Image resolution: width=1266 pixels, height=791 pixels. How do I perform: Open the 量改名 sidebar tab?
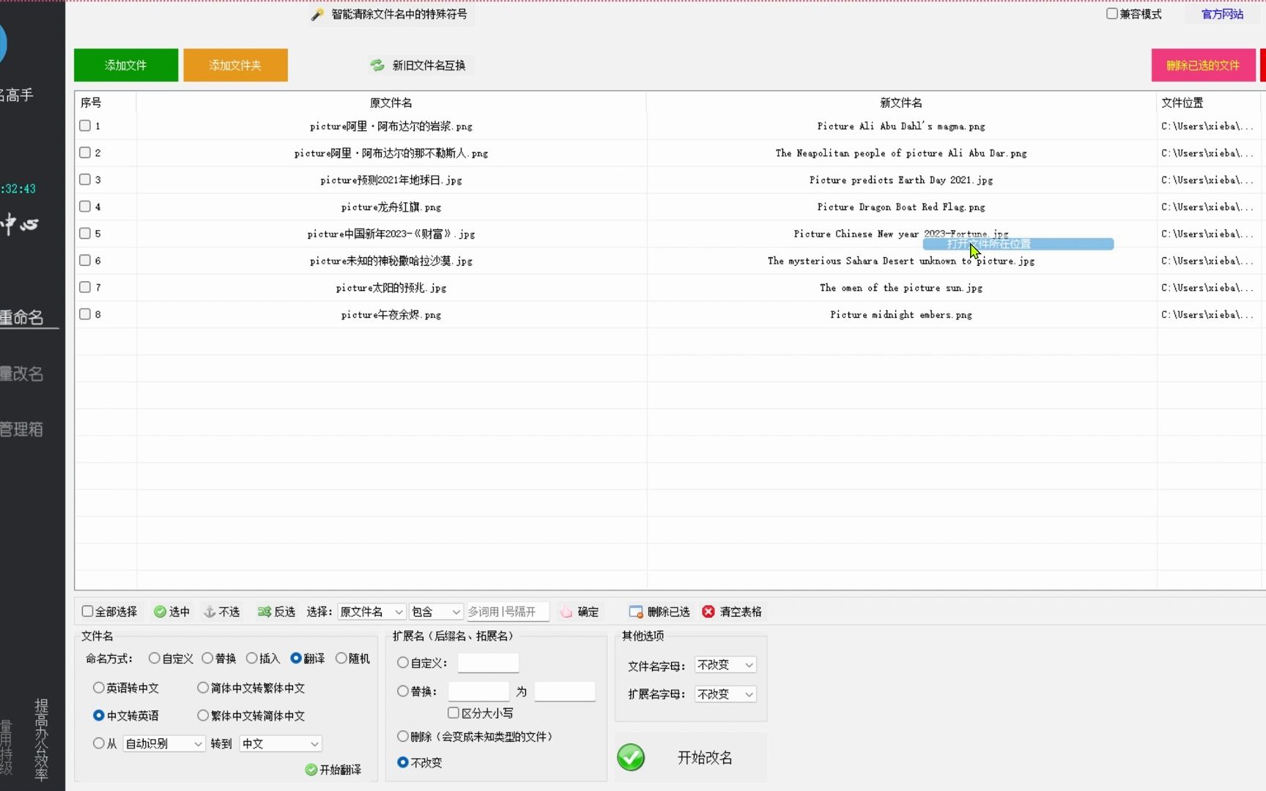tap(22, 374)
